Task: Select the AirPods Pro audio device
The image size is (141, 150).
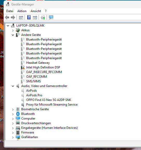Action: coord(34,95)
